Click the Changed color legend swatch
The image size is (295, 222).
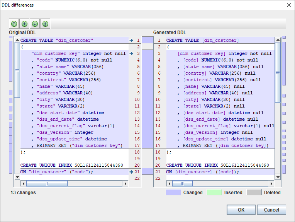coord(173,192)
